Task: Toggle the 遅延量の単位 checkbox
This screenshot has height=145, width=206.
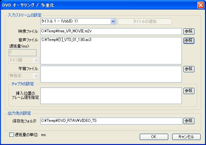Action: [x=12, y=135]
